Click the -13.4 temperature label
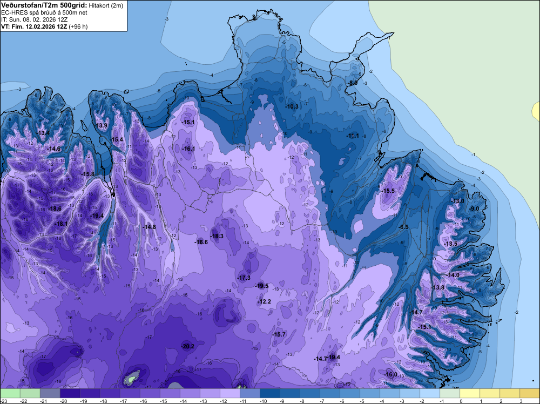Screen dimensions: 540x404 click(x=43, y=133)
